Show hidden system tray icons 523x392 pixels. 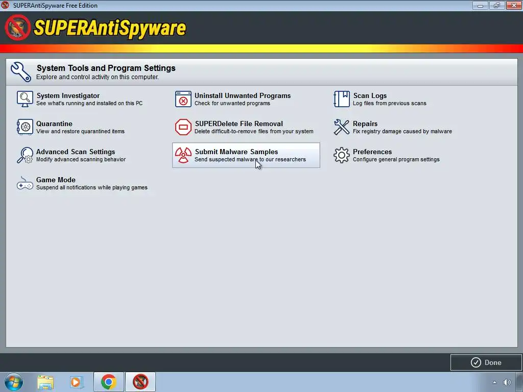tap(494, 382)
